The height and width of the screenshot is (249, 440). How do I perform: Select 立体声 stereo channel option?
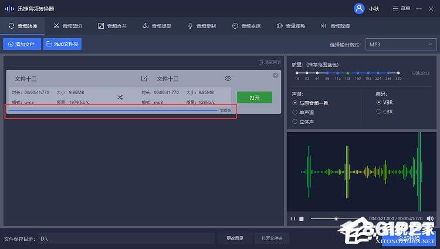295,121
